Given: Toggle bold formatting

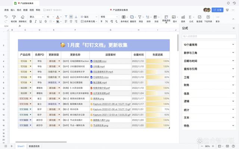Looking at the screenshot, I should [x=31, y=22].
